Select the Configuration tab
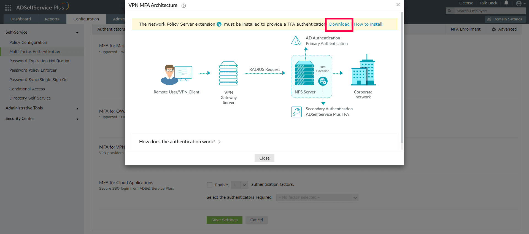Screen dimensions: 529x234 click(x=86, y=19)
